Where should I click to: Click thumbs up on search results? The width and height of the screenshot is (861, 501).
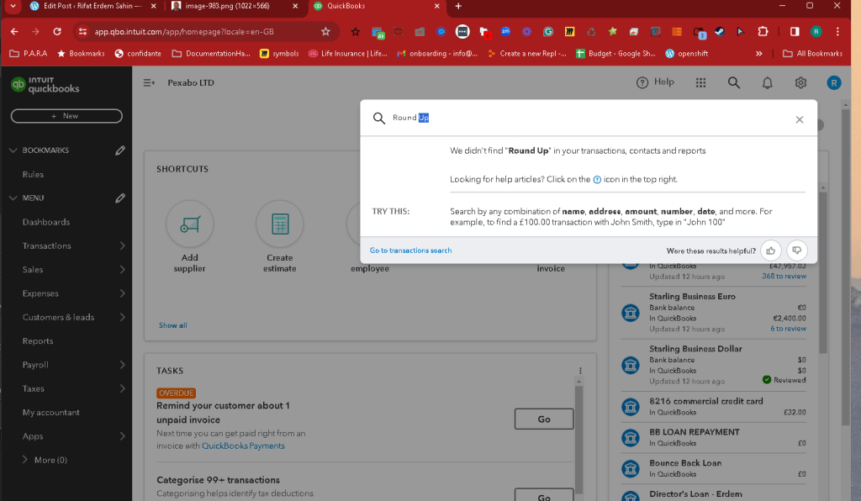[770, 250]
